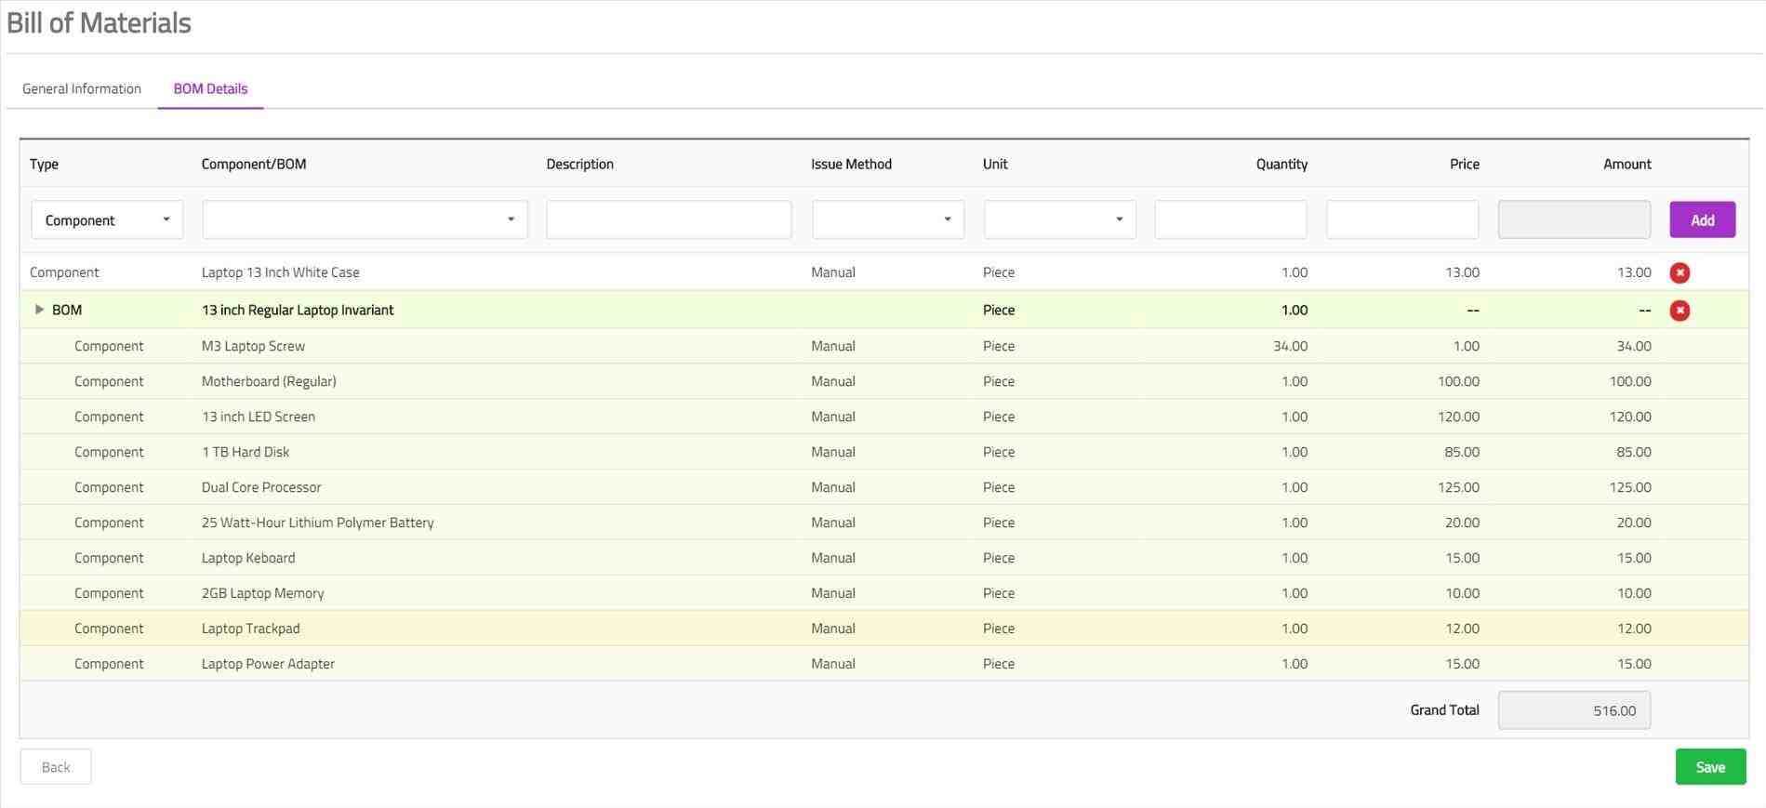Click the Type column header
Viewport: 1766px width, 808px height.
[44, 165]
